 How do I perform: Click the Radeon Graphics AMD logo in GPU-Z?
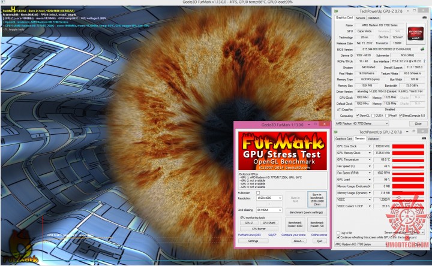416,34
